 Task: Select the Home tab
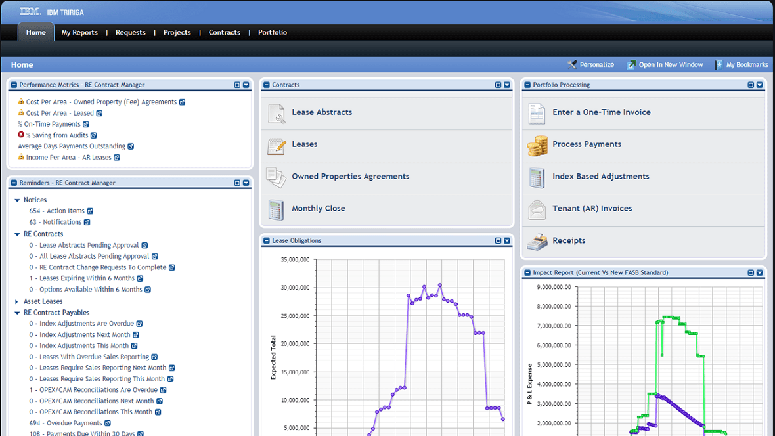36,33
